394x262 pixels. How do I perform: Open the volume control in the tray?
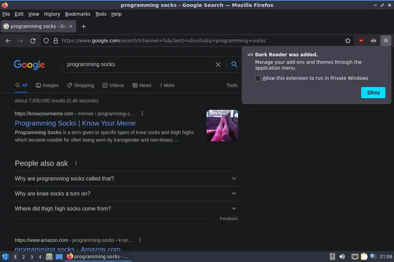coord(342,257)
